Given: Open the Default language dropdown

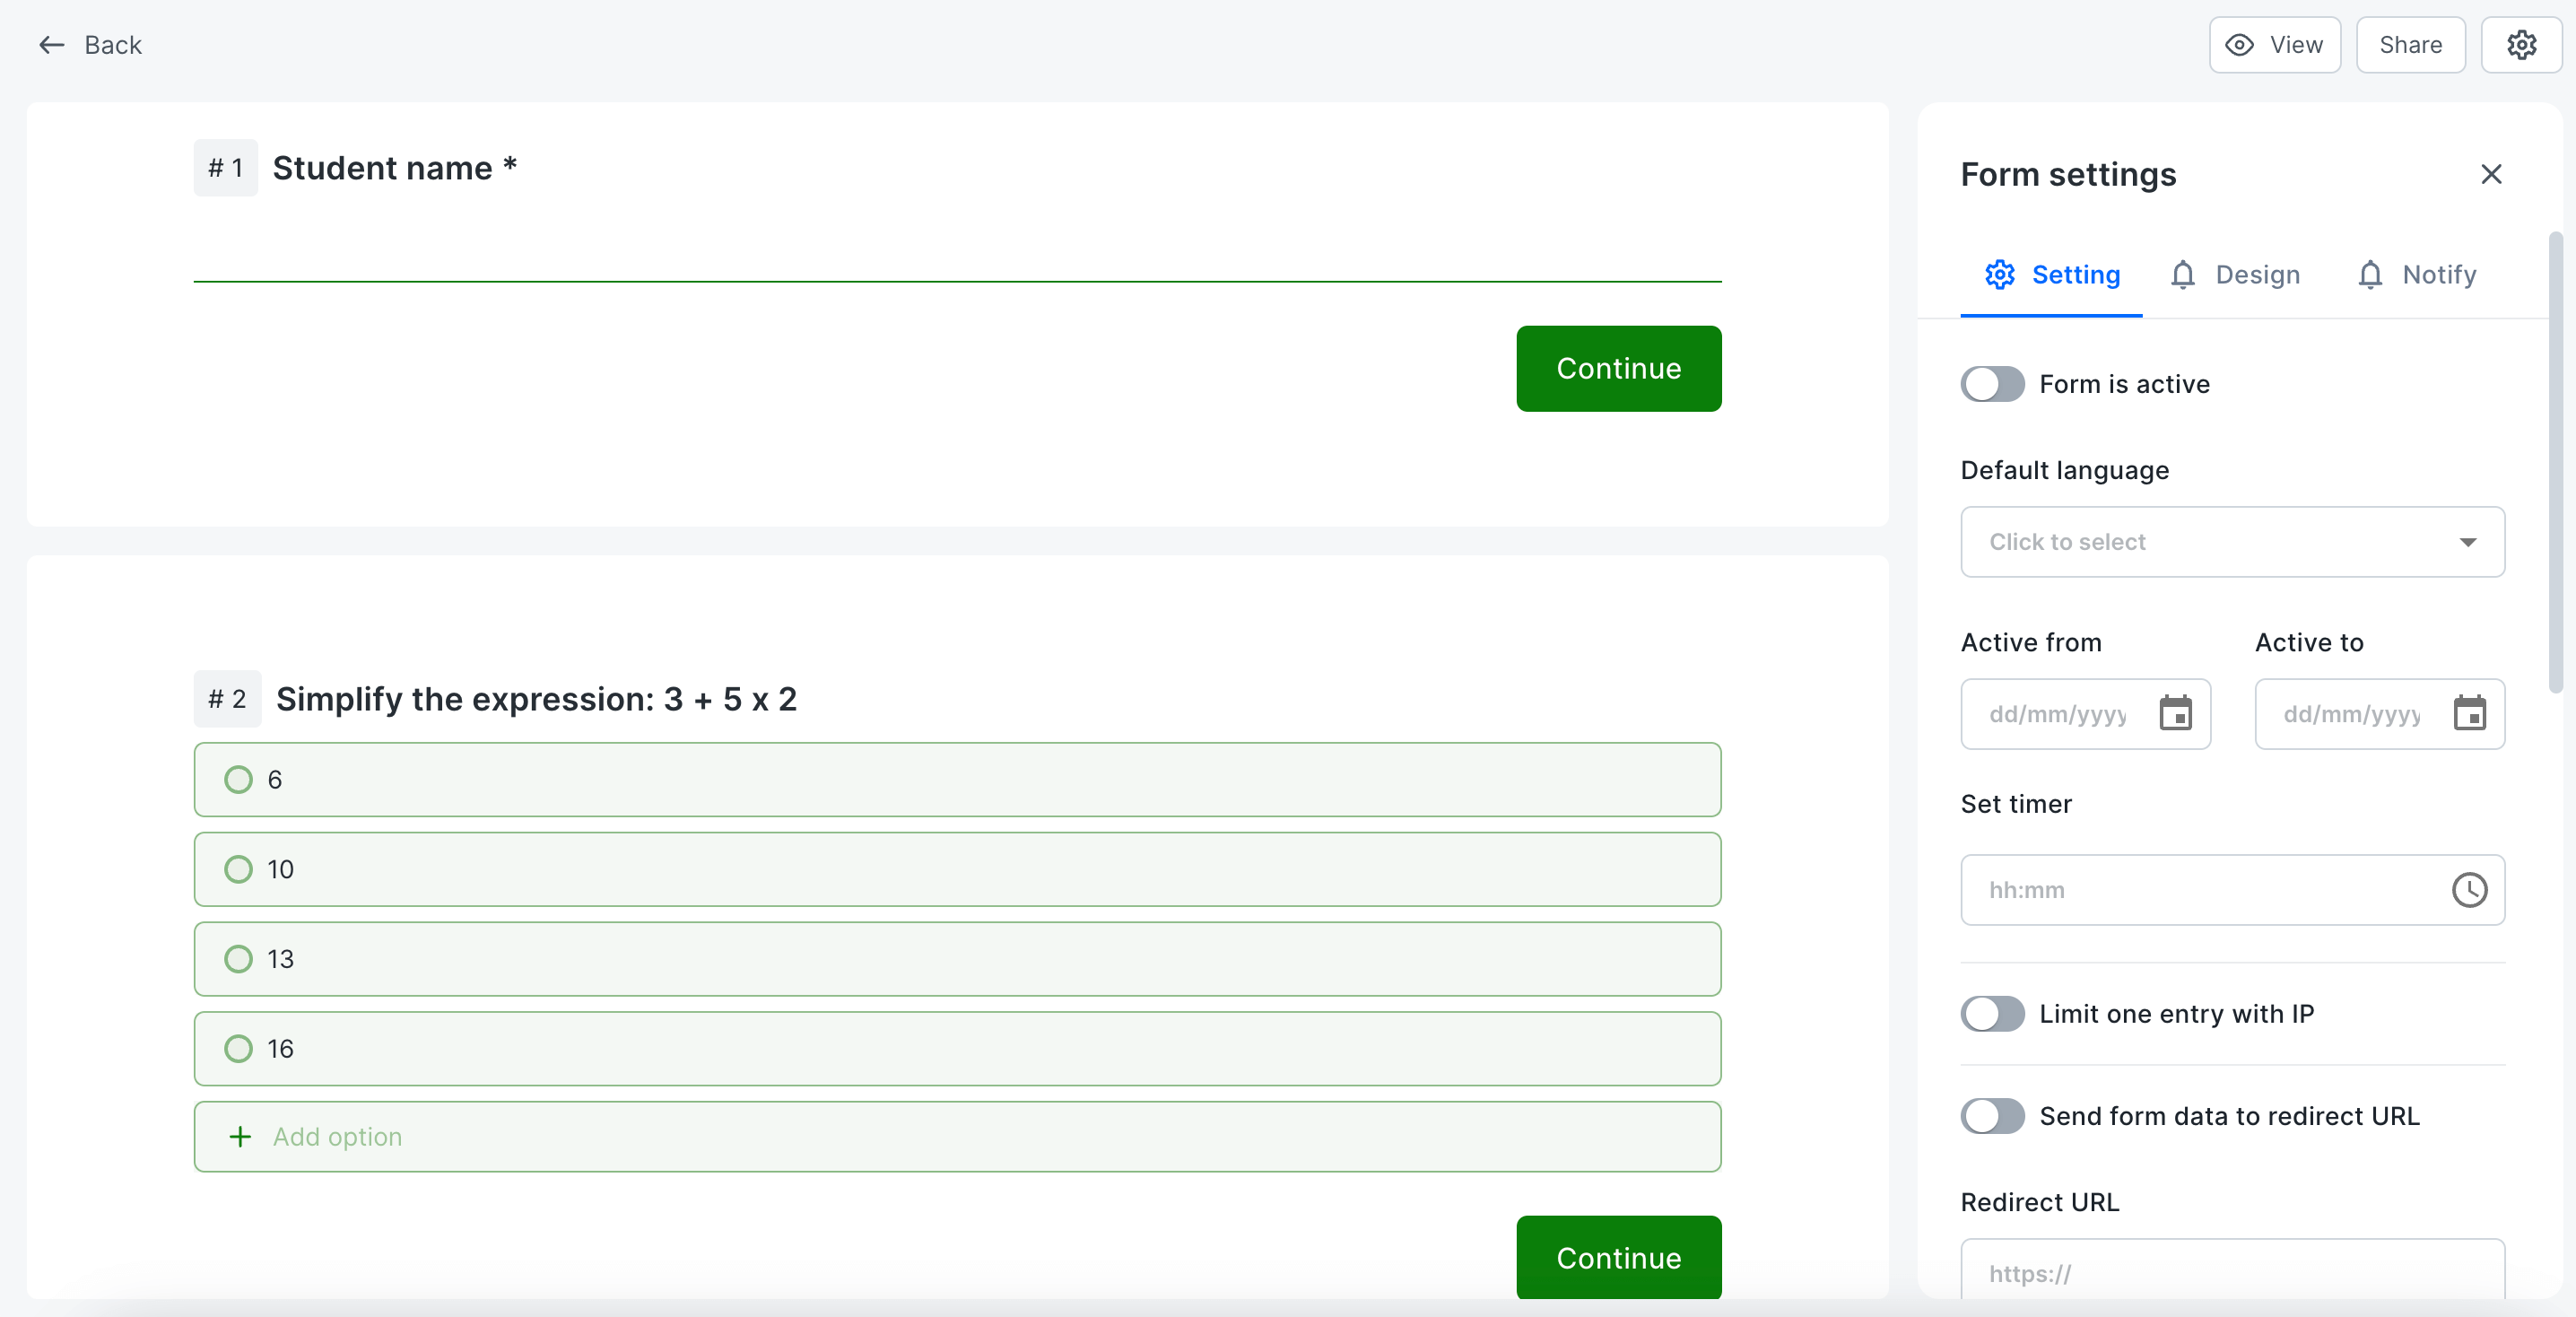Looking at the screenshot, I should pyautogui.click(x=2233, y=541).
